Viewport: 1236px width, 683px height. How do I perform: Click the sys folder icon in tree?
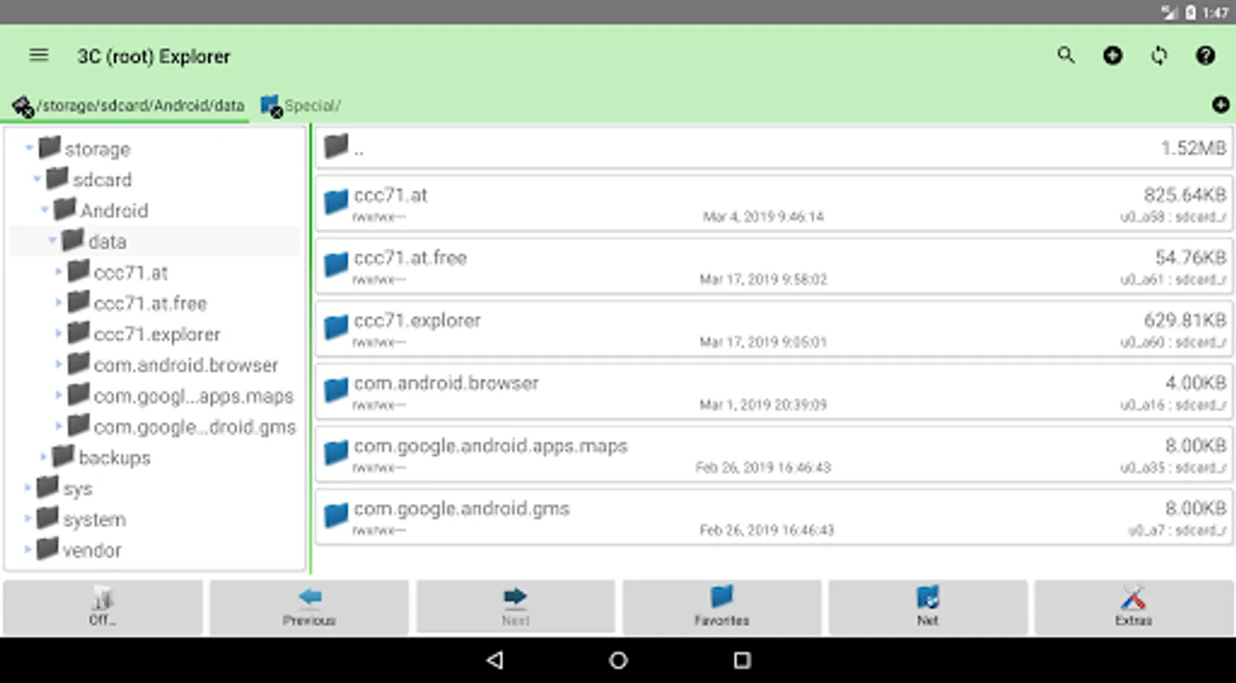coord(48,486)
